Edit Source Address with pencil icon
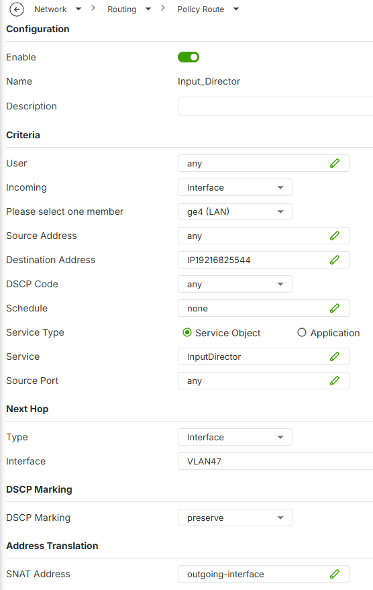 [x=335, y=236]
